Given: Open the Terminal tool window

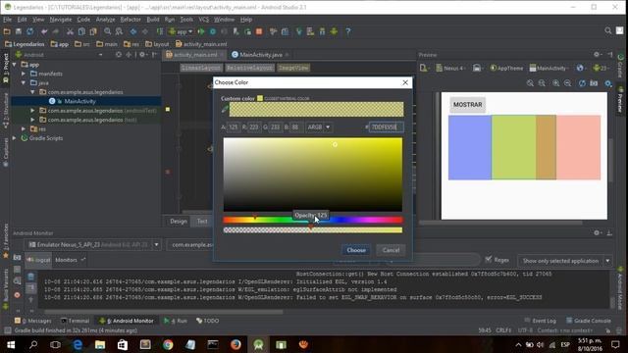Looking at the screenshot, I should click(x=75, y=321).
